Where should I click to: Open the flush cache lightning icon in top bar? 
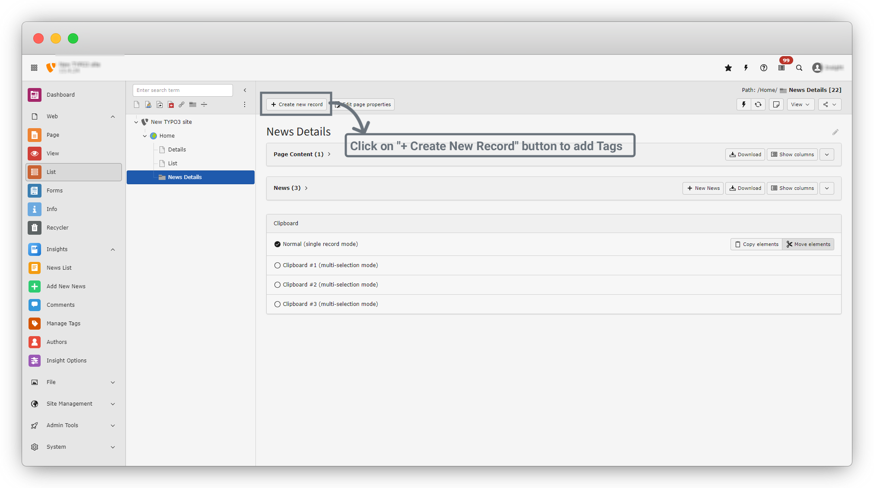(746, 68)
